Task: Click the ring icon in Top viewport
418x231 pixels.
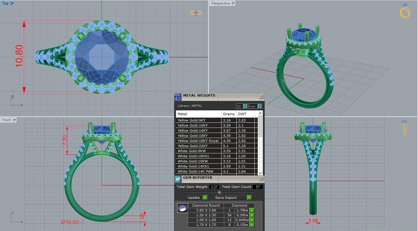Action: pyautogui.click(x=196, y=13)
